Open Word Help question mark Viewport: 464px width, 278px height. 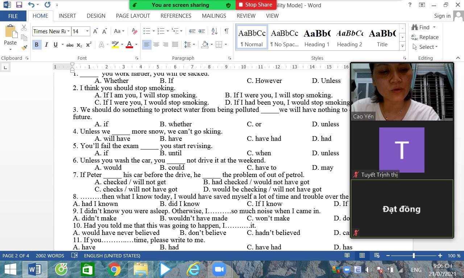click(410, 5)
